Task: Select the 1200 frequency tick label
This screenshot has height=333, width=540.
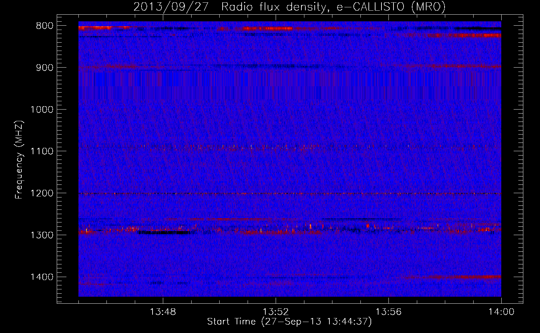Action: point(42,193)
